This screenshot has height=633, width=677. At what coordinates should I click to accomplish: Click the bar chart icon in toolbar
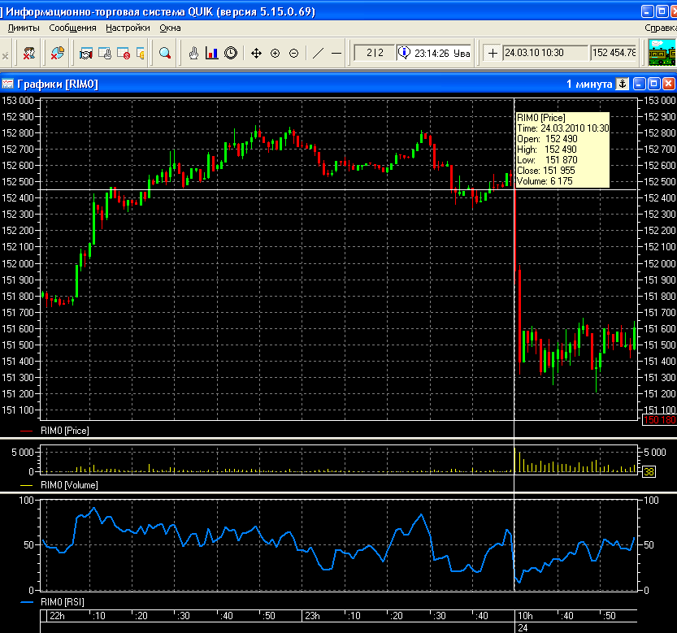[x=212, y=54]
